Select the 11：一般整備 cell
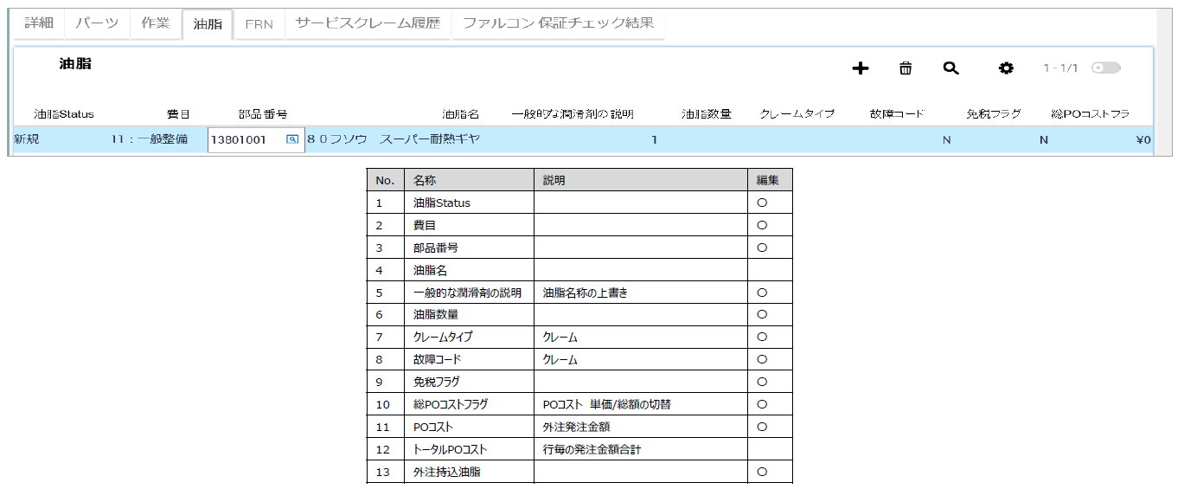 coord(150,139)
